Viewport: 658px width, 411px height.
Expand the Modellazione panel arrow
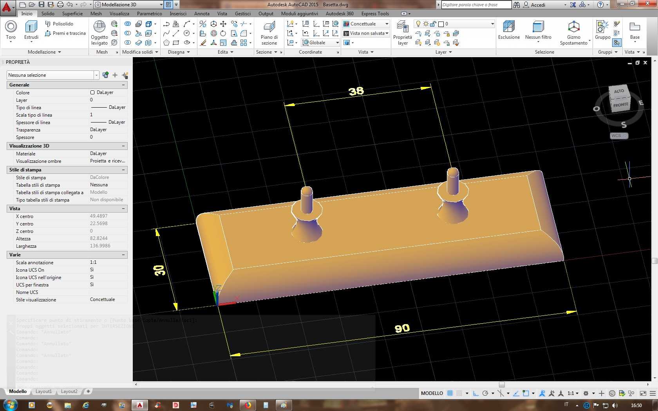(x=60, y=52)
